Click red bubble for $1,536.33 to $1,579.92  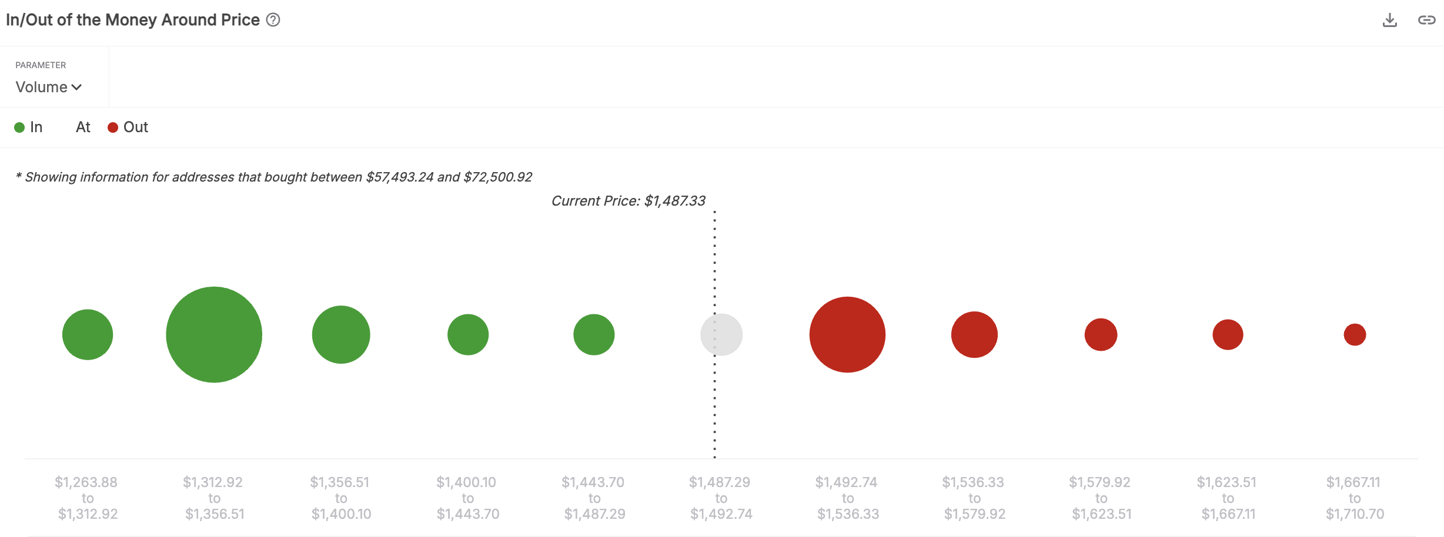pyautogui.click(x=974, y=334)
